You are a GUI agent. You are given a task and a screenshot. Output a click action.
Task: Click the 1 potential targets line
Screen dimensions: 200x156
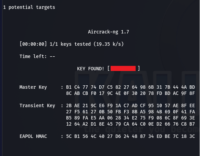click(x=29, y=7)
